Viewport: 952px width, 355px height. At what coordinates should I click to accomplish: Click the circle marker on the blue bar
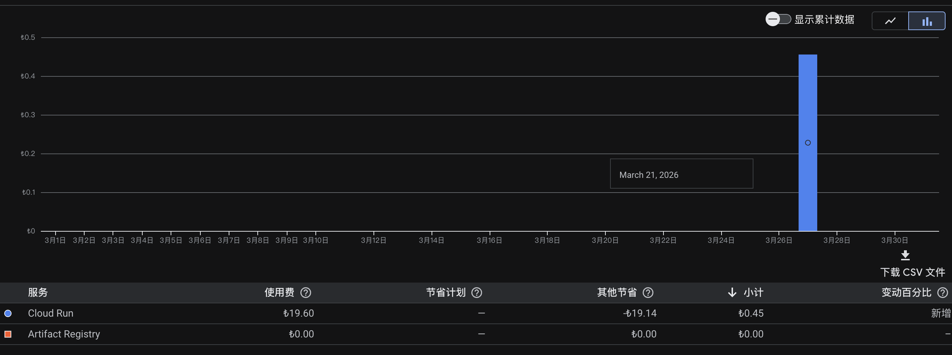pyautogui.click(x=808, y=143)
